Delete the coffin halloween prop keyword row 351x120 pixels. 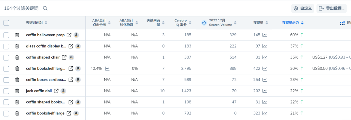[x=17, y=35]
